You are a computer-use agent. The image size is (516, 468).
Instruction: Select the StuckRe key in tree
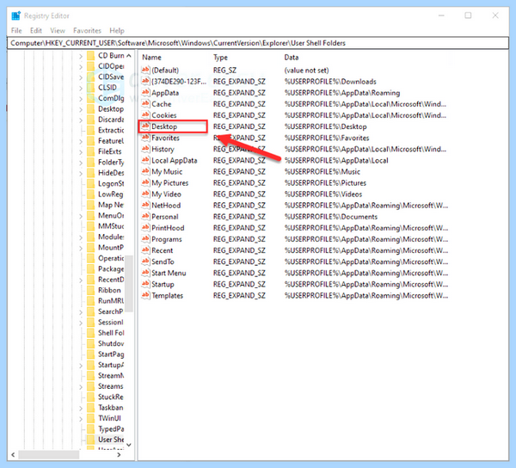(111, 397)
